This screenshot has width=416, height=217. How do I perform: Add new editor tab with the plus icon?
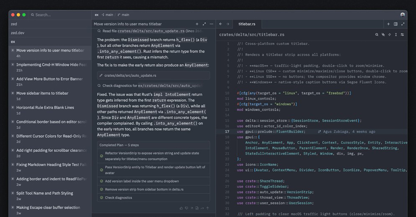389,24
